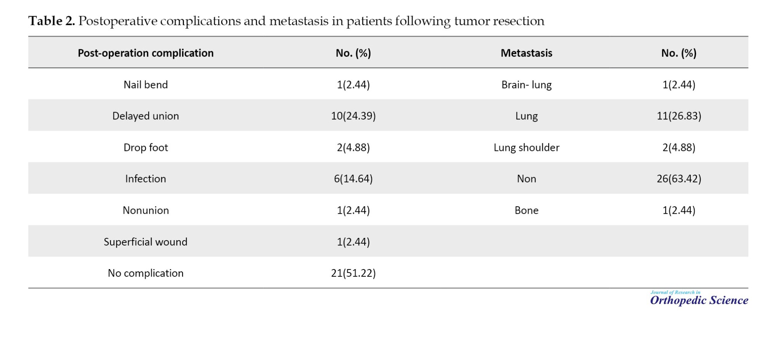The image size is (770, 338).
Task: Click the 6(14.64) infection value
Action: tap(353, 179)
